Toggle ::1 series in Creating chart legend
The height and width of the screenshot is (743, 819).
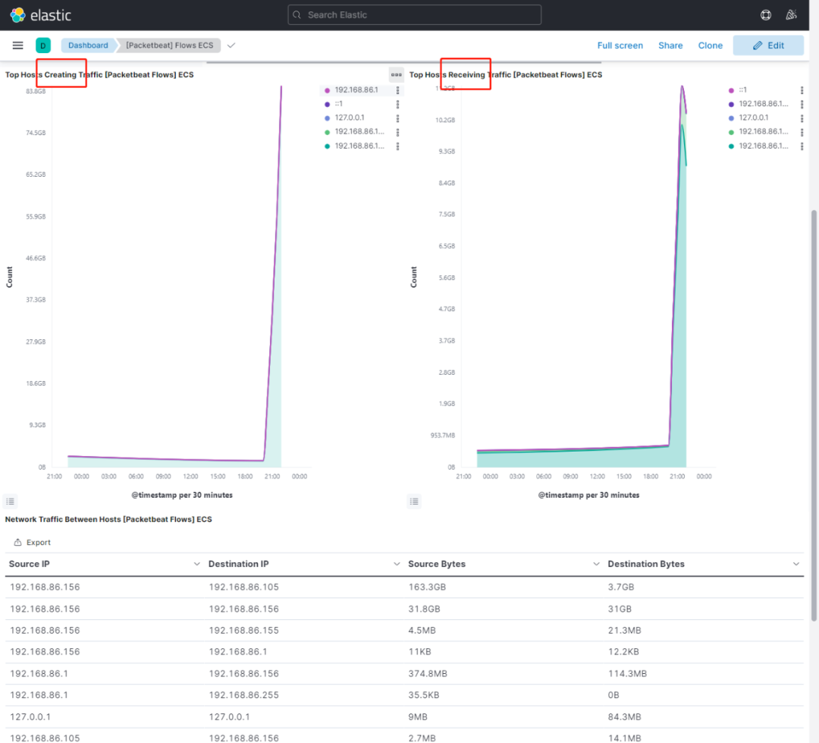coord(338,104)
